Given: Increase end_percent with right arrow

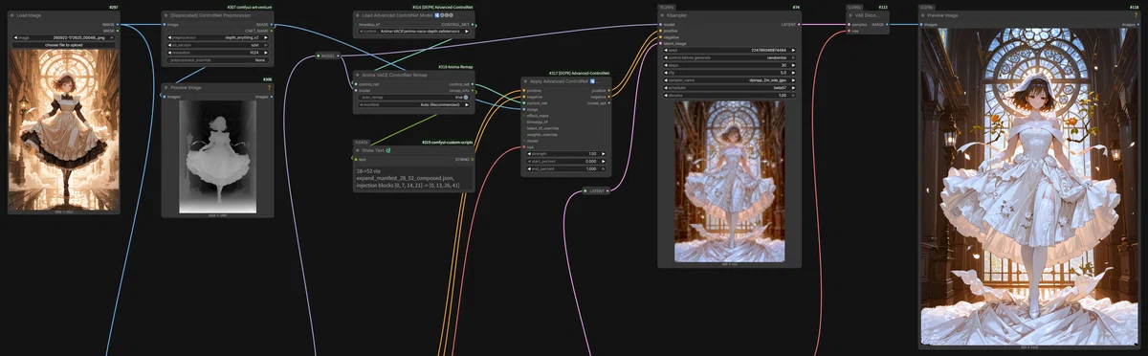Looking at the screenshot, I should (x=603, y=168).
